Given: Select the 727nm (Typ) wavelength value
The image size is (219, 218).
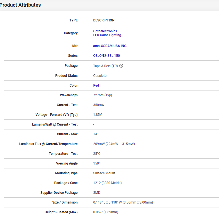Looking at the screenshot, I should (x=103, y=95).
